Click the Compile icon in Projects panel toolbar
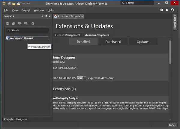Screen dimensions: 180x129 20,23
